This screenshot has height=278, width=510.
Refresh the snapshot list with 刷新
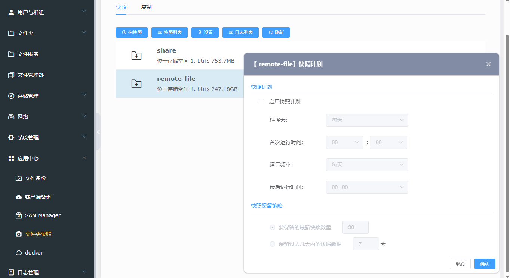tap(276, 32)
